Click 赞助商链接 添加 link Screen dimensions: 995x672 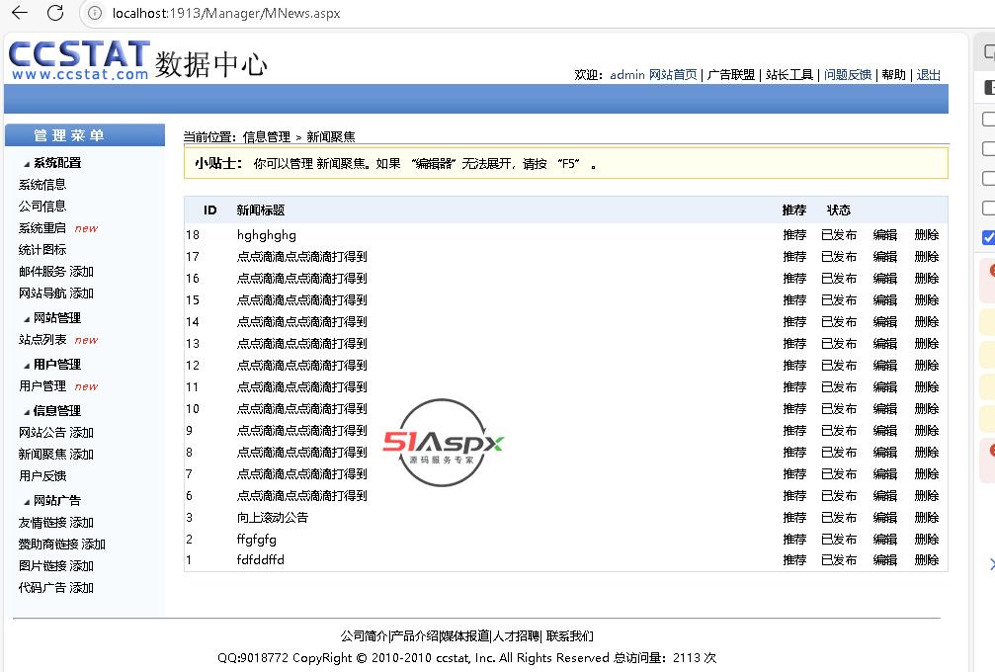[62, 545]
